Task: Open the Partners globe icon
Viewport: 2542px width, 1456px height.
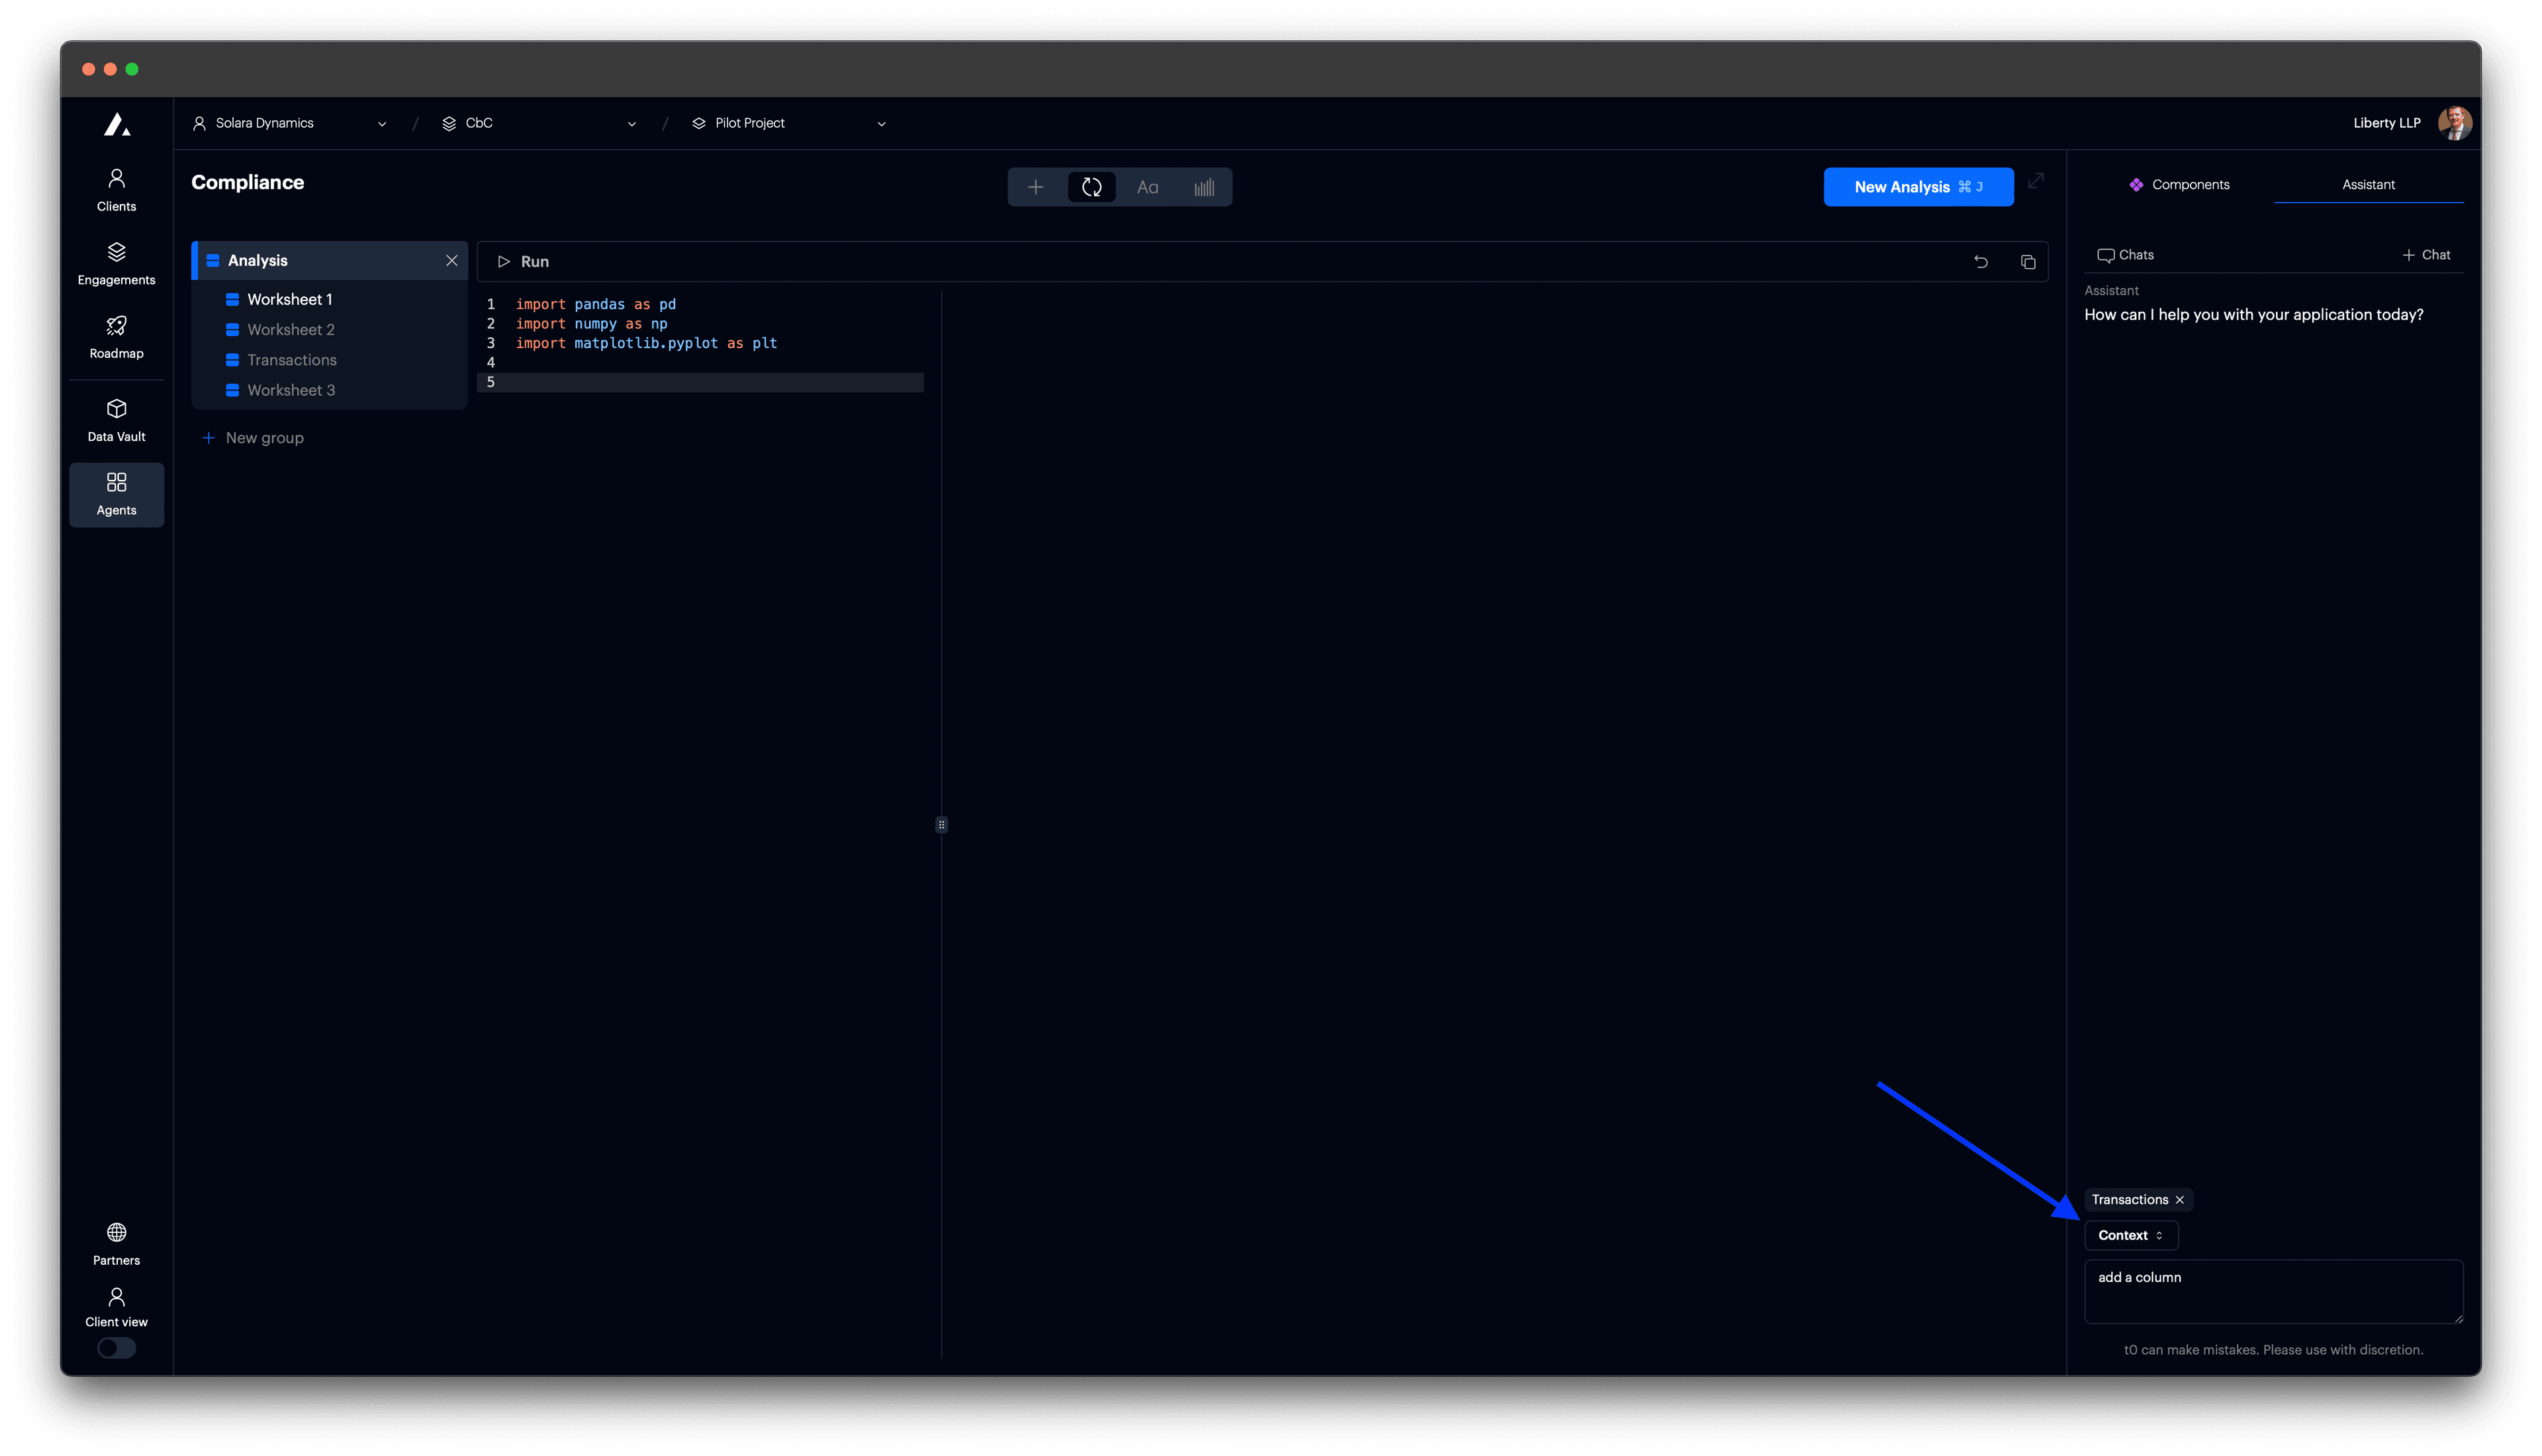Action: click(x=116, y=1233)
